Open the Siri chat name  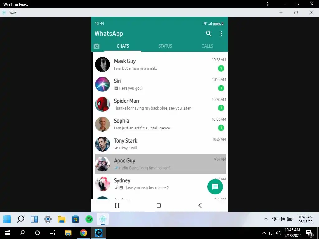click(x=117, y=81)
